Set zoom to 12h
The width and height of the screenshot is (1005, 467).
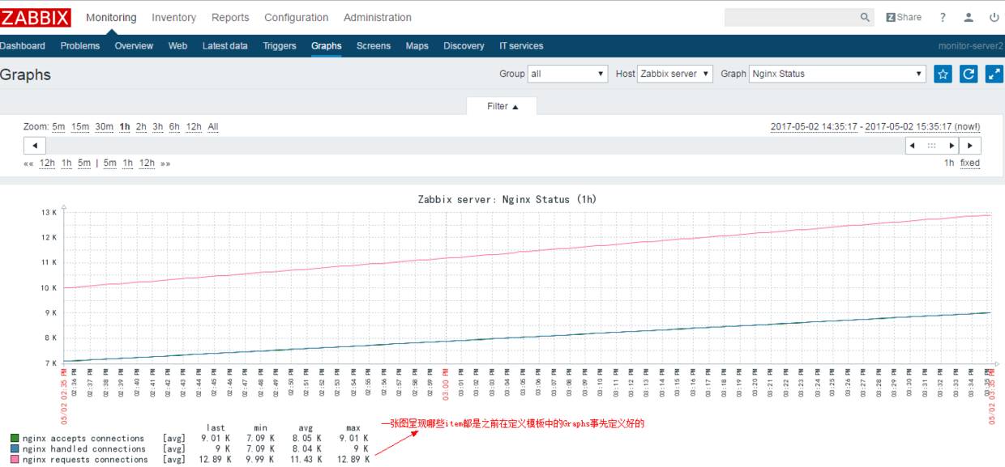pos(194,127)
